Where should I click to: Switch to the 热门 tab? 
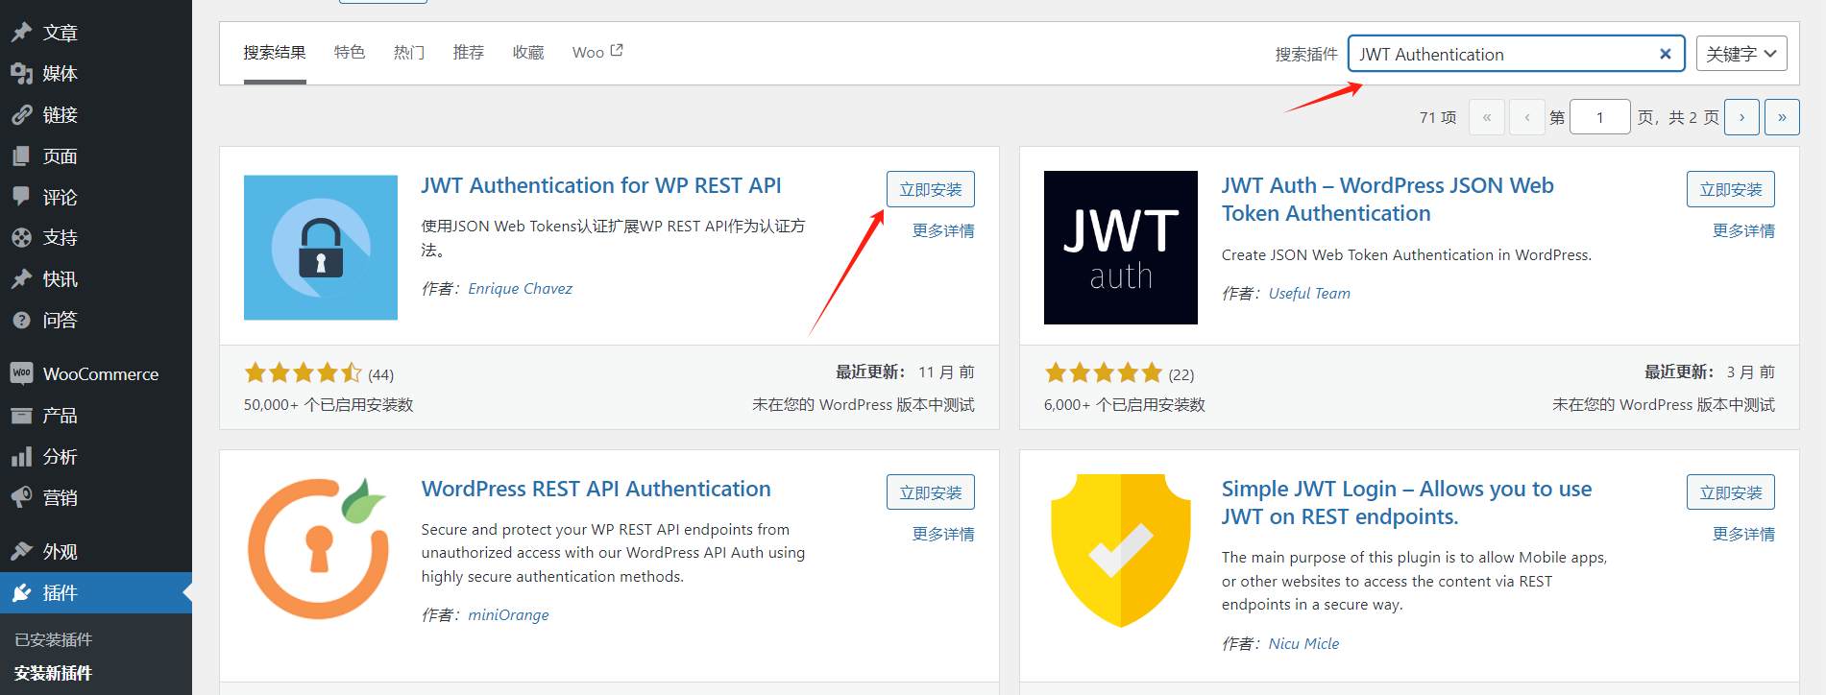coord(409,52)
